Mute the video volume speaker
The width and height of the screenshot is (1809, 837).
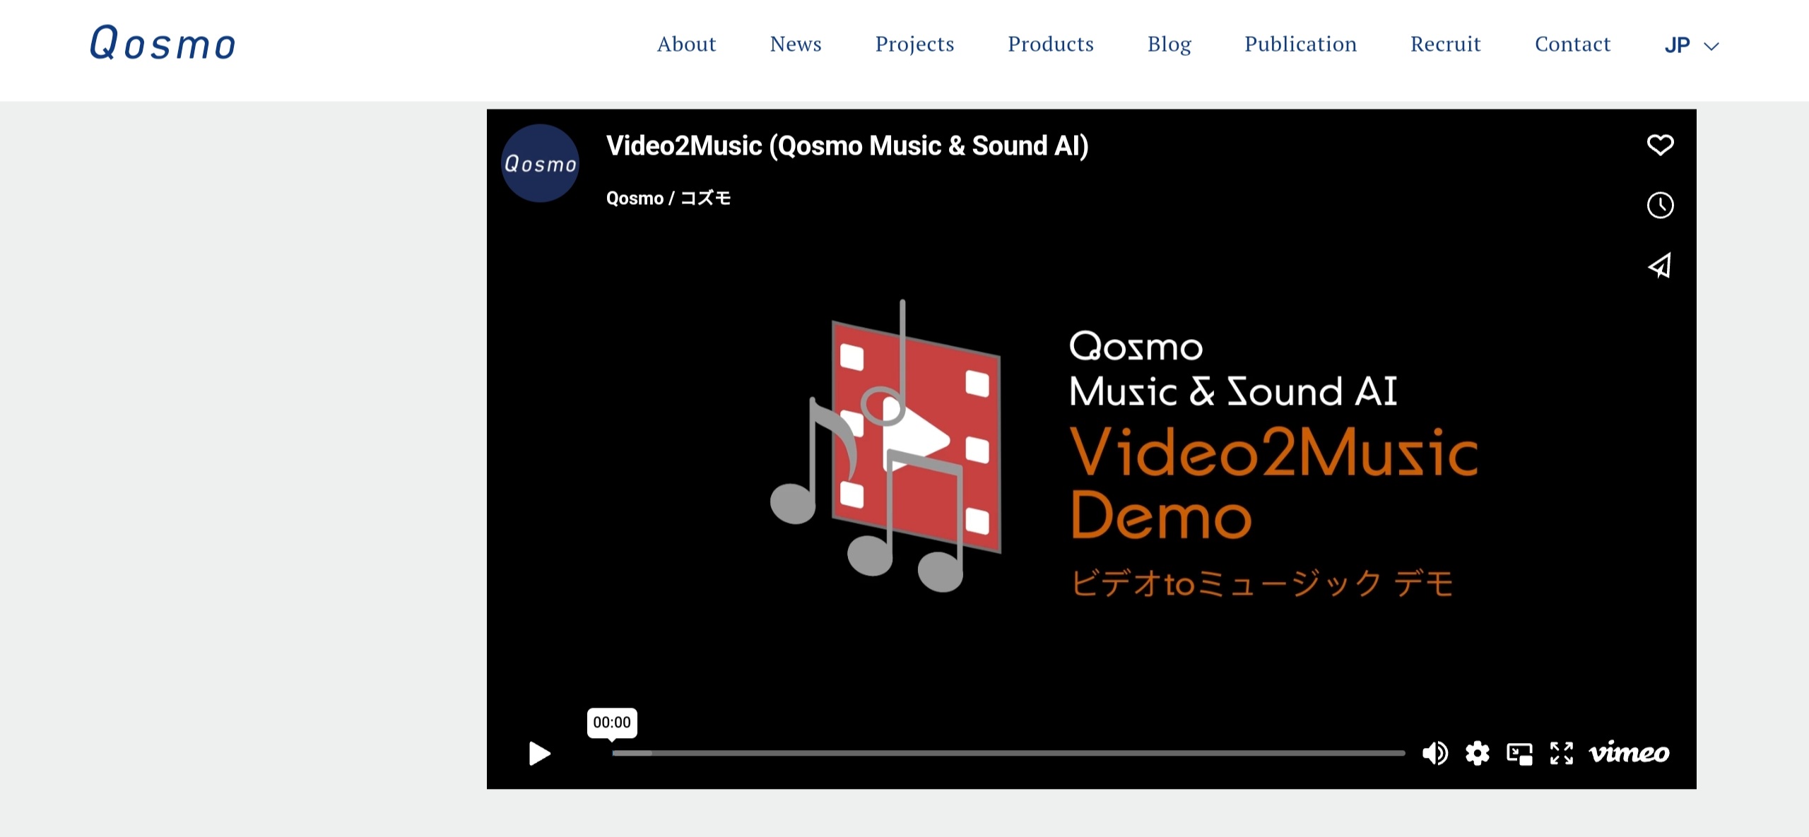pos(1434,753)
